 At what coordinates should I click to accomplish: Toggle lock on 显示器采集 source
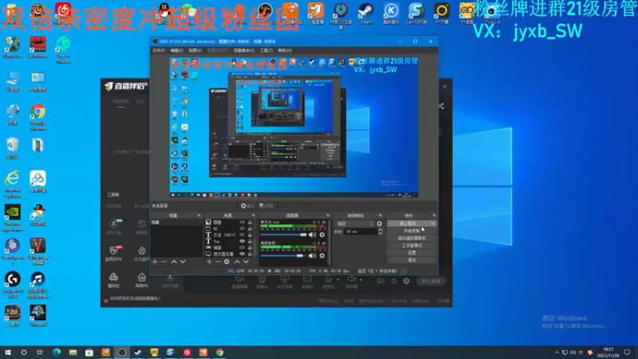click(250, 254)
